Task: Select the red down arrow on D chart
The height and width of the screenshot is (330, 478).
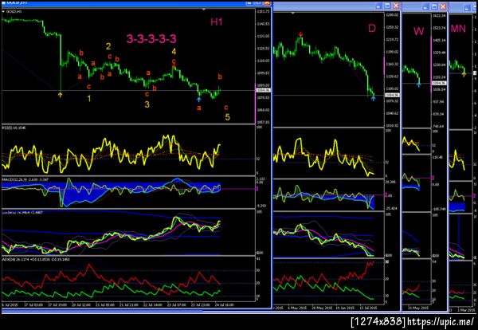Action: [301, 34]
